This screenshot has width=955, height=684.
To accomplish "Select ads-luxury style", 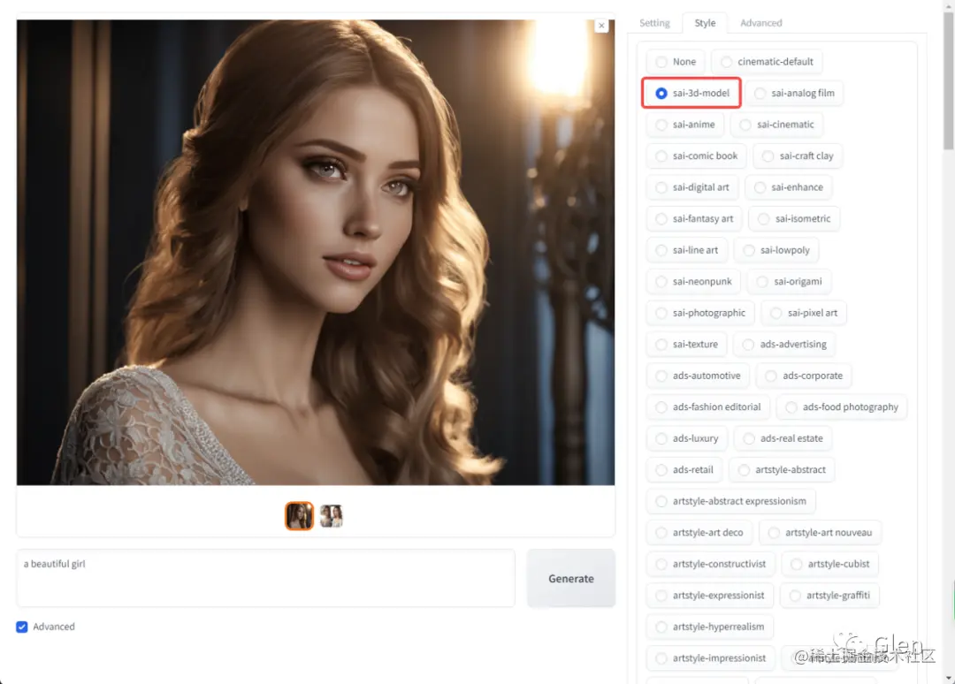I will 687,438.
